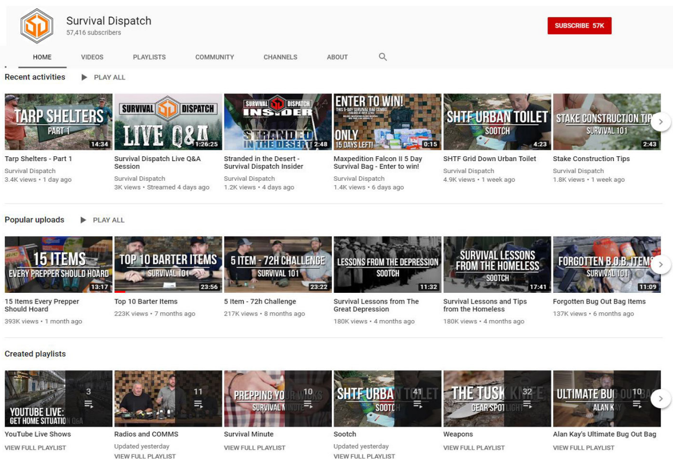The width and height of the screenshot is (673, 461).
Task: Advance Created playlists row with right chevron
Action: (x=660, y=398)
